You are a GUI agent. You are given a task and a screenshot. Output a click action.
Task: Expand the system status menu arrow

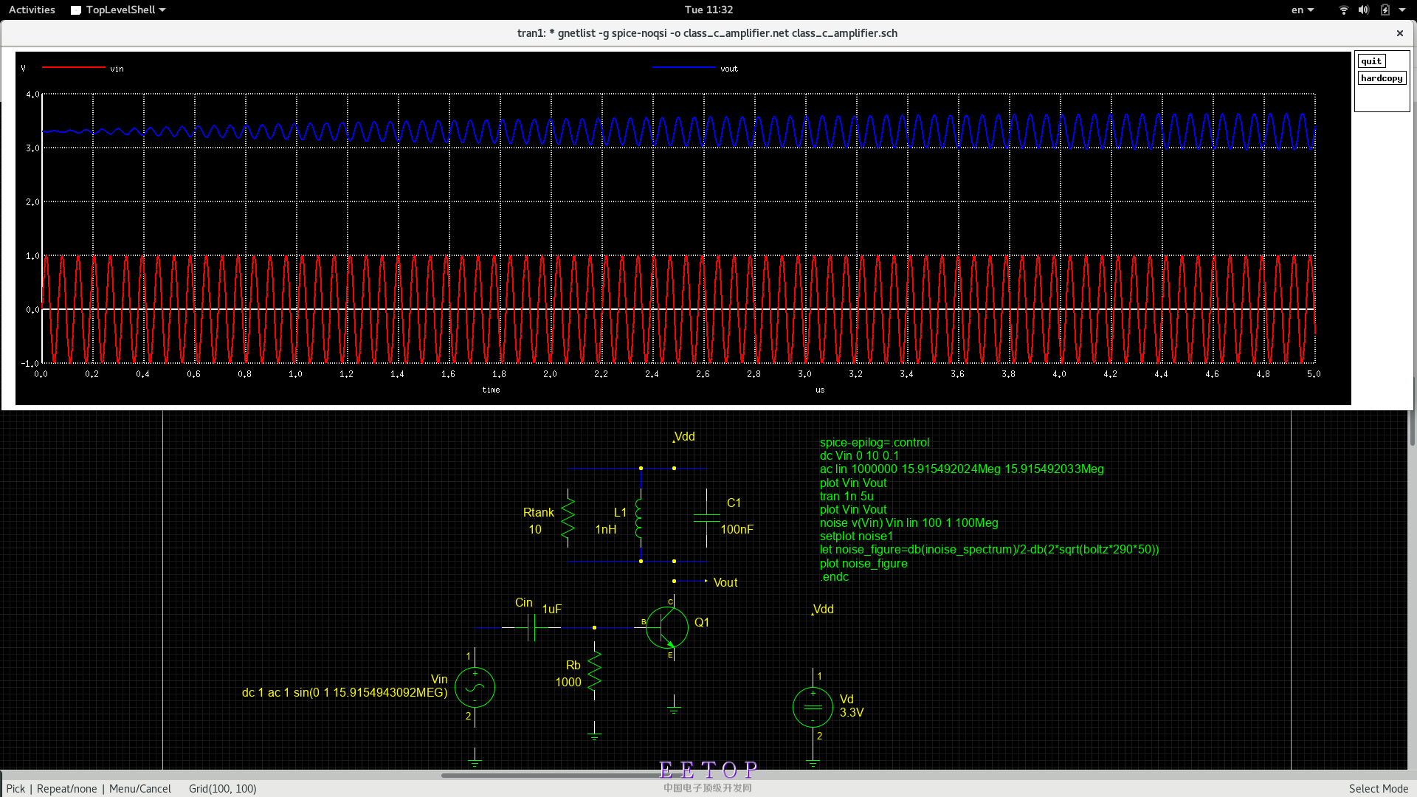coord(1402,10)
